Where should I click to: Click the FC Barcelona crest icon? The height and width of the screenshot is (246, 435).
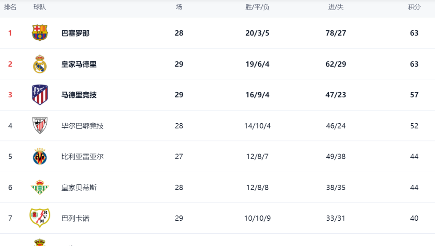click(x=40, y=33)
